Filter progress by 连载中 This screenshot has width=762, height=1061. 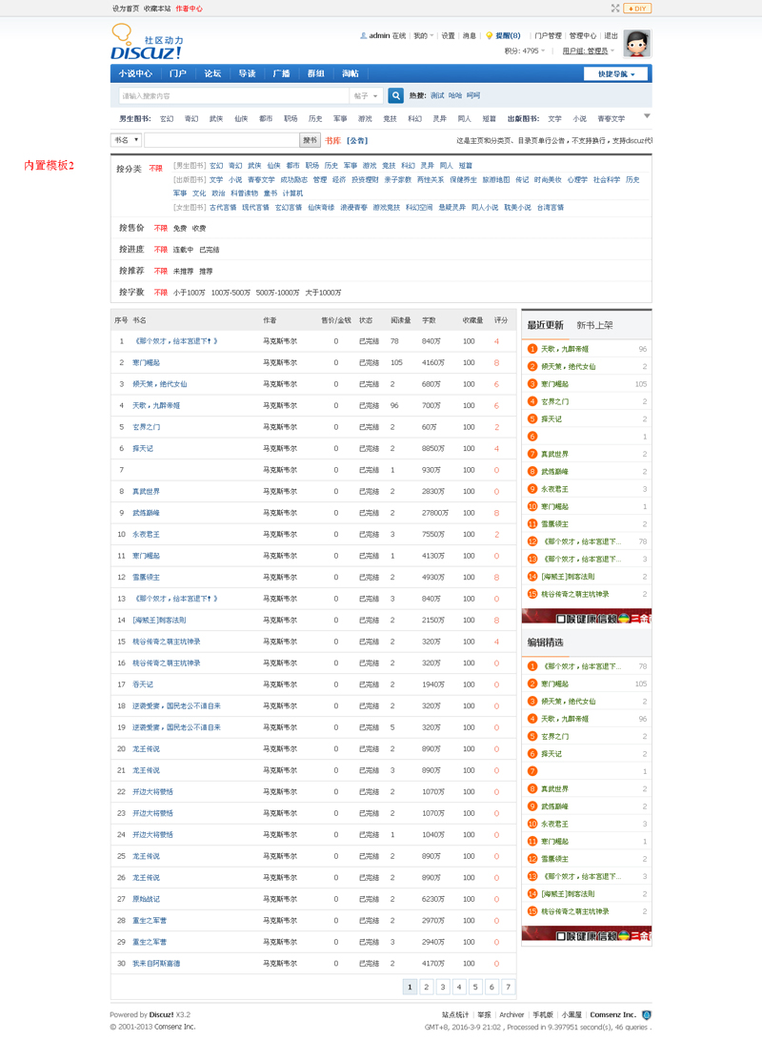tap(183, 250)
